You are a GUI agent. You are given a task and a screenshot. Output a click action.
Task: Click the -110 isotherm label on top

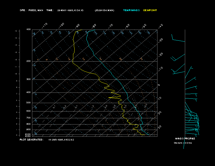pyautogui.click(x=45, y=25)
